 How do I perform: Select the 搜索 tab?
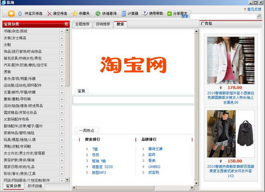120,24
